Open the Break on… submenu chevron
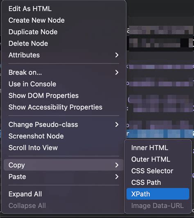The image size is (194, 218). (117, 72)
